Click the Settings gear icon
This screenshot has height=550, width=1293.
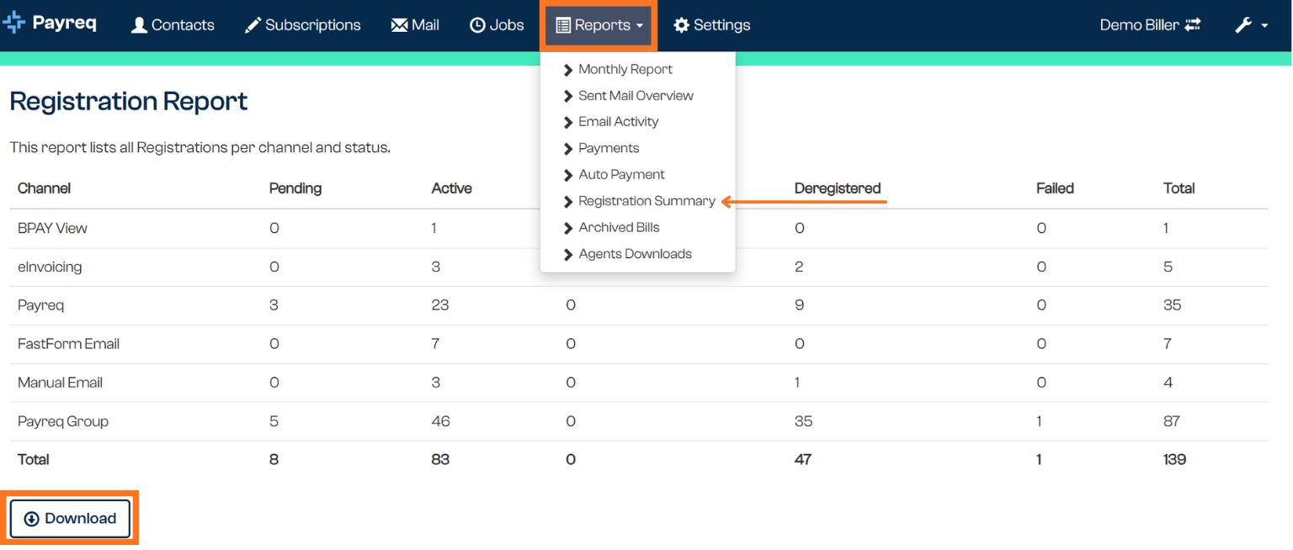(682, 25)
